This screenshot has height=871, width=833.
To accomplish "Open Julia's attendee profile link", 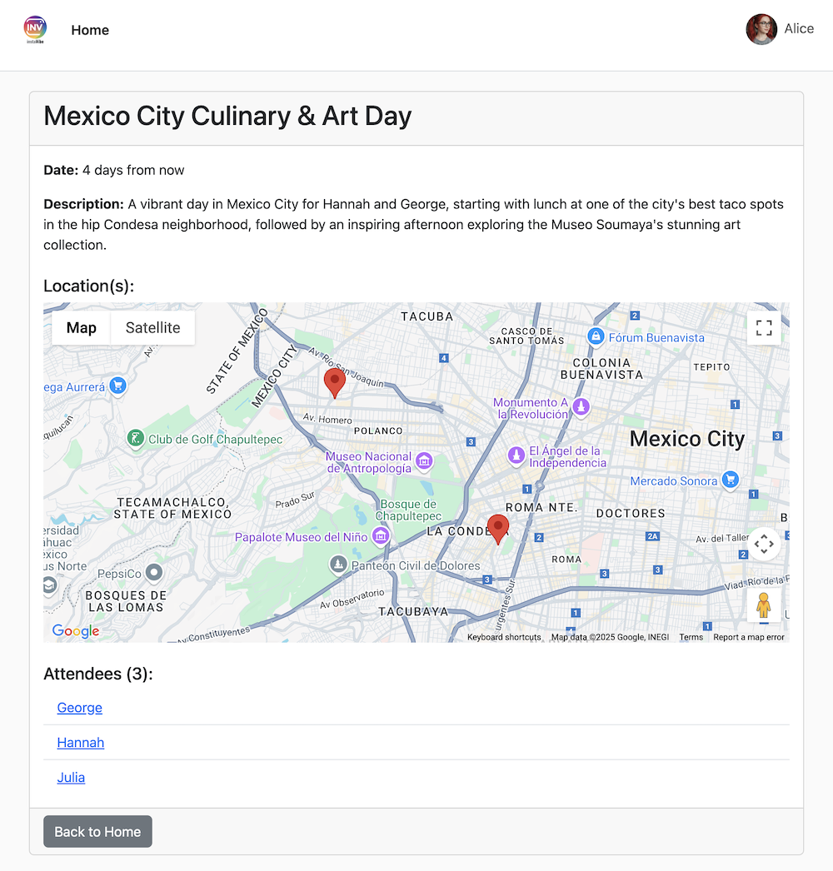I will point(71,778).
